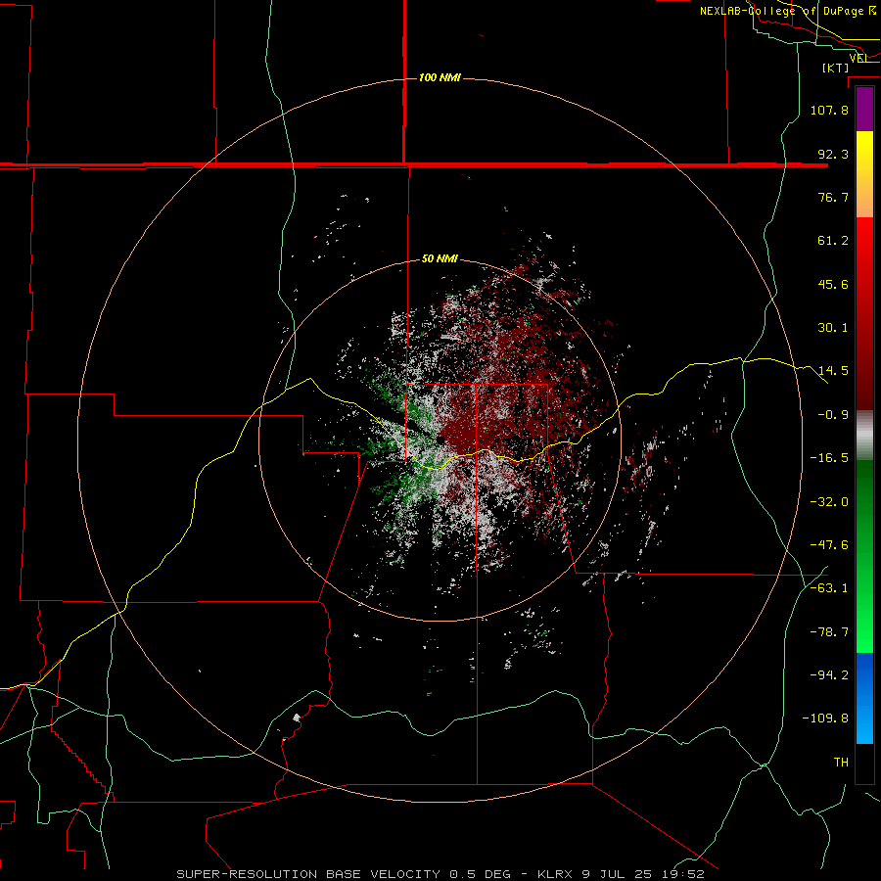Viewport: 881px width, 881px height.
Task: Click the -109.8 scale value
Action: pyautogui.click(x=825, y=719)
